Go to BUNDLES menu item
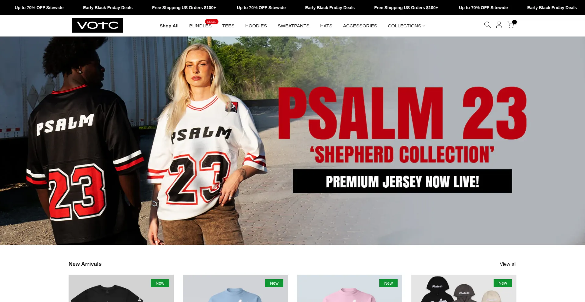Screen dimensions: 585x302 [200, 26]
